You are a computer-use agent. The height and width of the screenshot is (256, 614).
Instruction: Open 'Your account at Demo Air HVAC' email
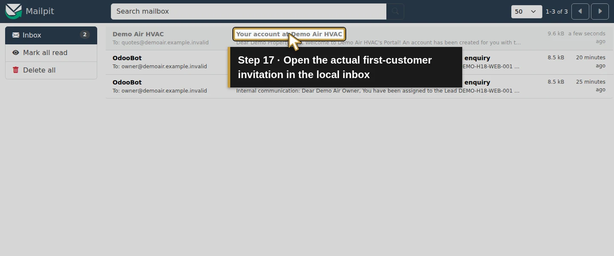(289, 34)
